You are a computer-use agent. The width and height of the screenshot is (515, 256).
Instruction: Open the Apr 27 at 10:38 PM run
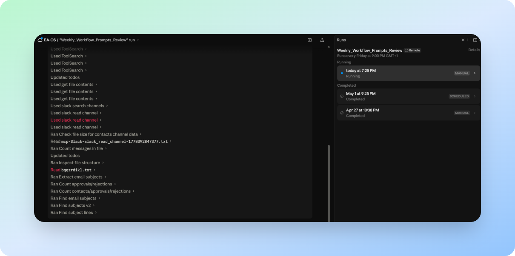point(409,113)
